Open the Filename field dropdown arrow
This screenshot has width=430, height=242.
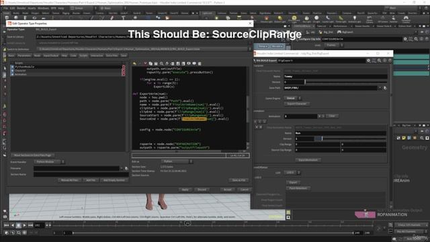122,168
